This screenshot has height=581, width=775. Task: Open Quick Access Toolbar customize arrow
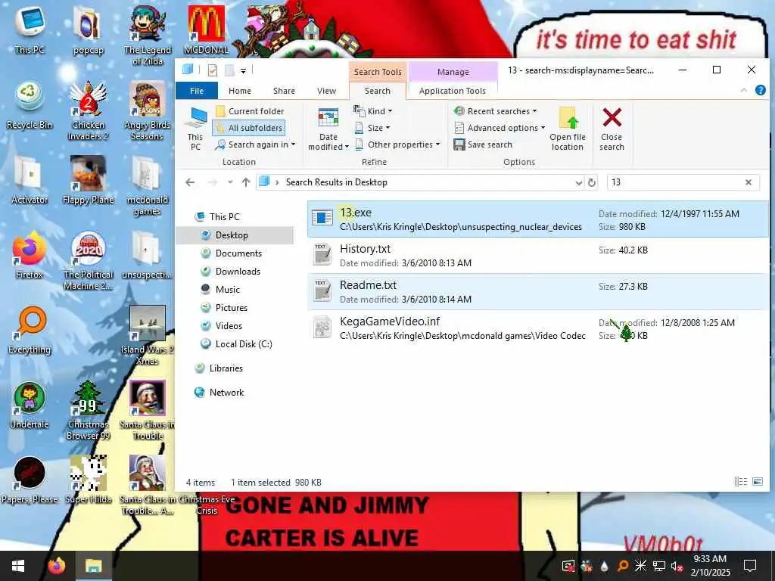[x=243, y=71]
